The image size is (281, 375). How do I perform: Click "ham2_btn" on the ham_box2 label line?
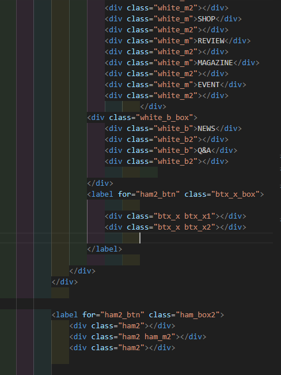(x=122, y=315)
